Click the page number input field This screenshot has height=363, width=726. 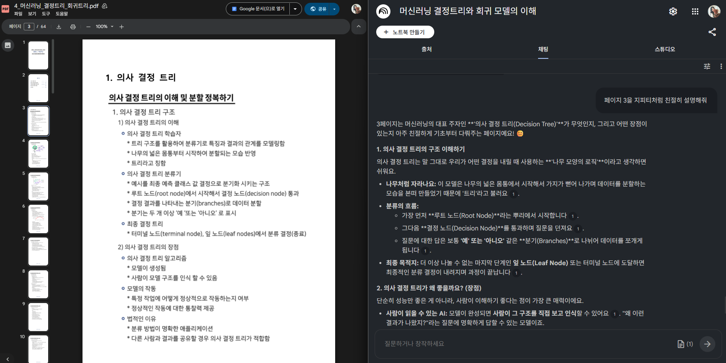pos(29,26)
